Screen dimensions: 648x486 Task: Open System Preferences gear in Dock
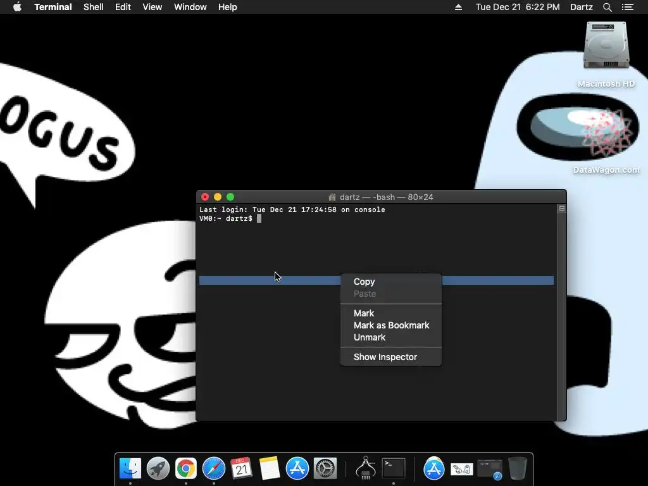325,468
